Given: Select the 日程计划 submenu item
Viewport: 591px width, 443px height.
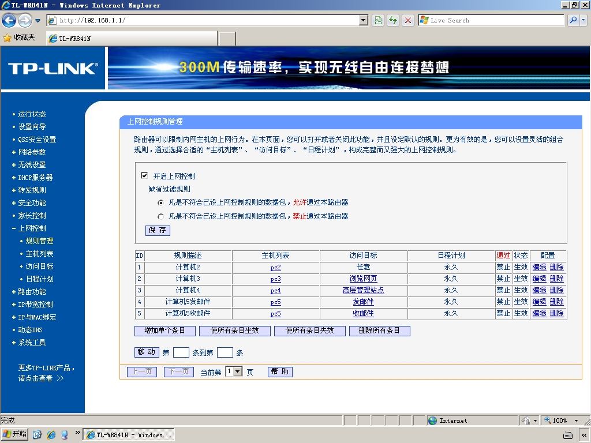Looking at the screenshot, I should [x=39, y=279].
